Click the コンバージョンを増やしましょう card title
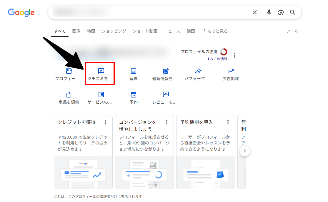Image resolution: width=328 pixels, height=202 pixels. pos(138,126)
